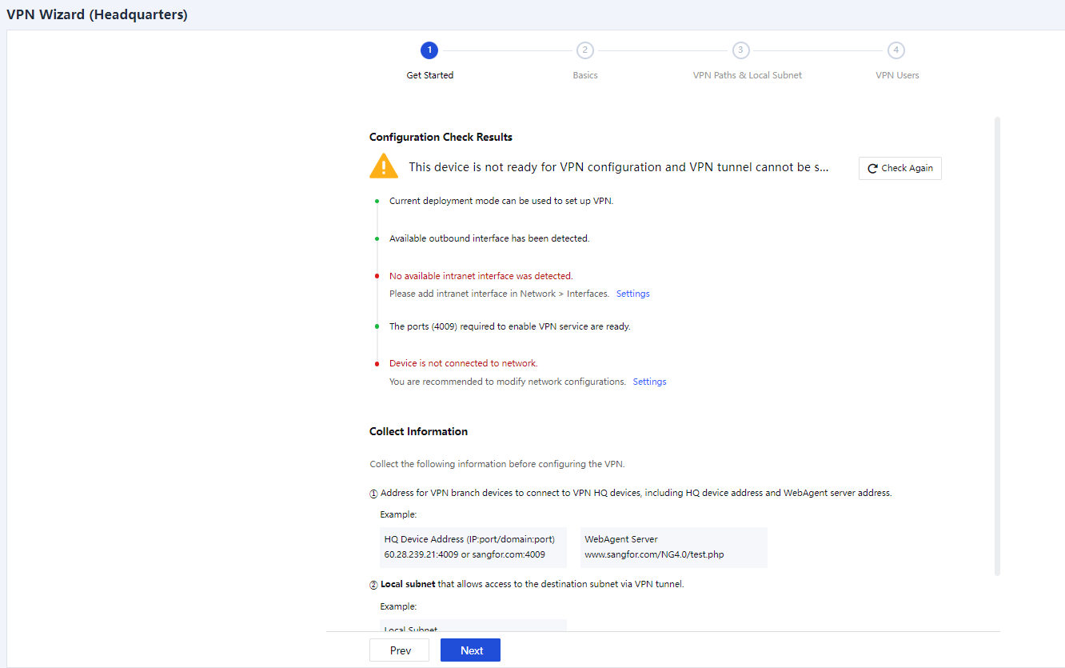
Task: Click red status dot beside intranet interface error
Action: [377, 276]
